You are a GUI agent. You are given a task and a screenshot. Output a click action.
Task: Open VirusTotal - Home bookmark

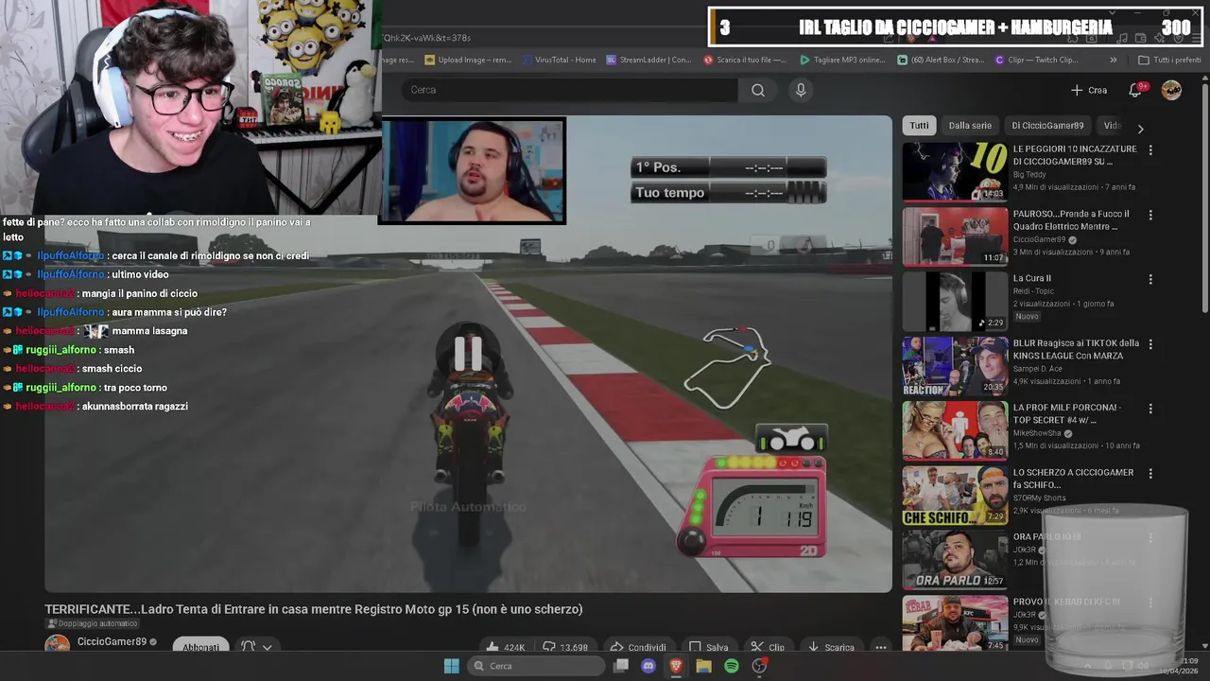[558, 60]
